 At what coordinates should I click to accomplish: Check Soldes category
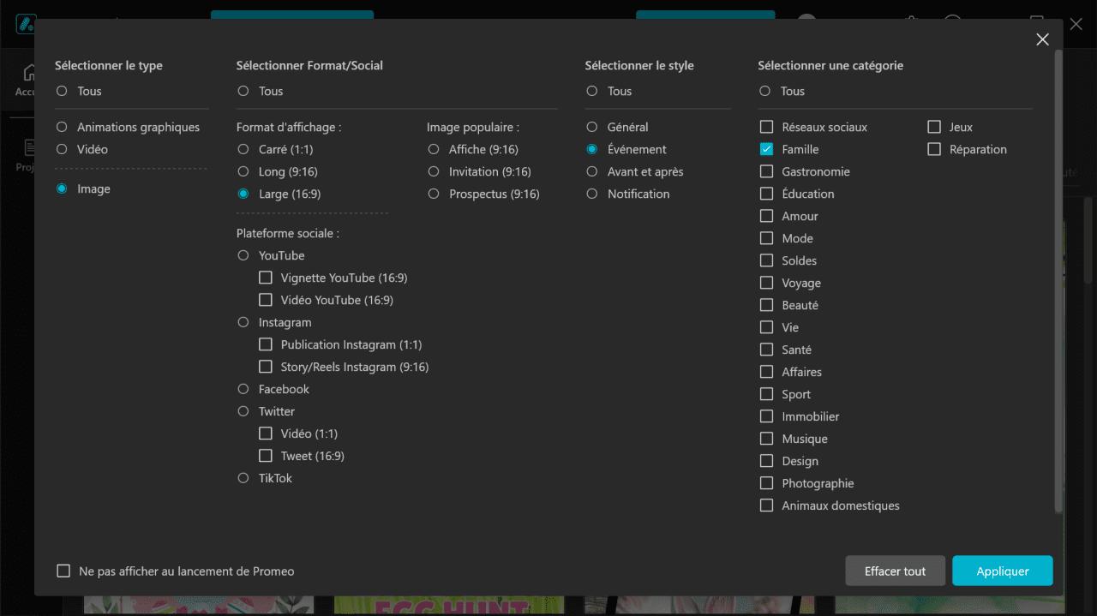(767, 260)
